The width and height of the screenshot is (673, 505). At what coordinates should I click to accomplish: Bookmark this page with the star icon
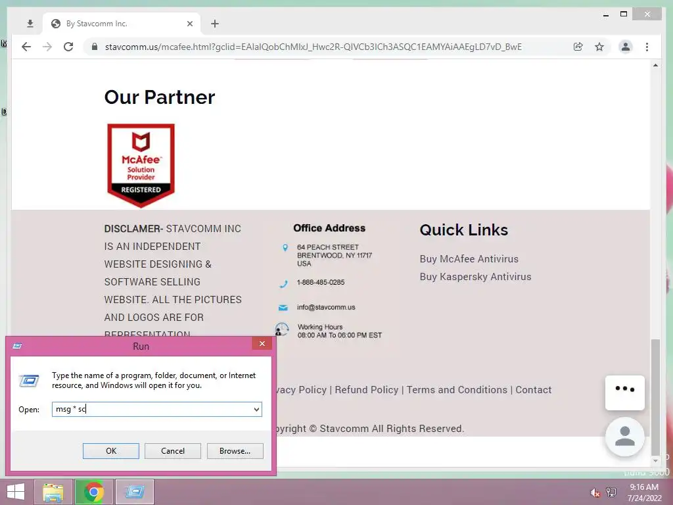pos(599,47)
